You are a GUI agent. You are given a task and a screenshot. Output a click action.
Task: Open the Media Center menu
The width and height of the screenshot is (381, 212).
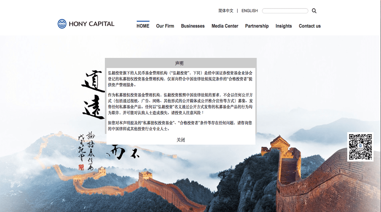225,26
